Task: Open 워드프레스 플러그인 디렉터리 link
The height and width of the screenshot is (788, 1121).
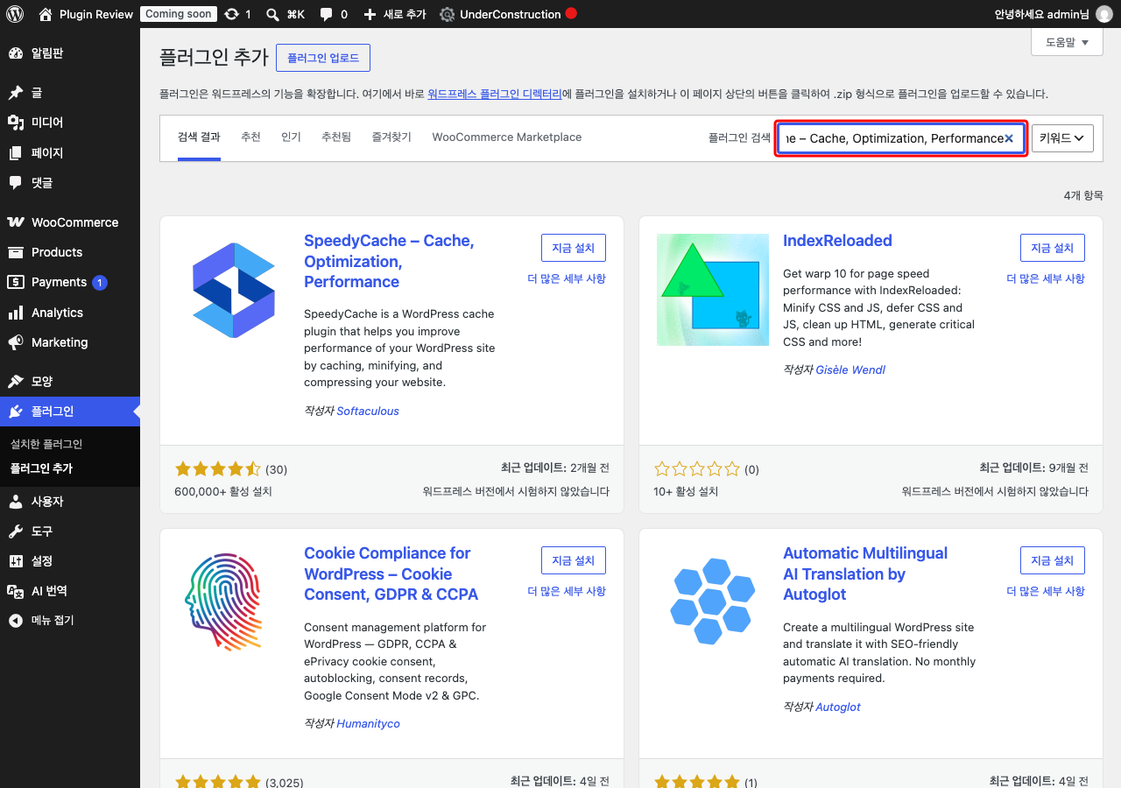Action: [x=495, y=94]
